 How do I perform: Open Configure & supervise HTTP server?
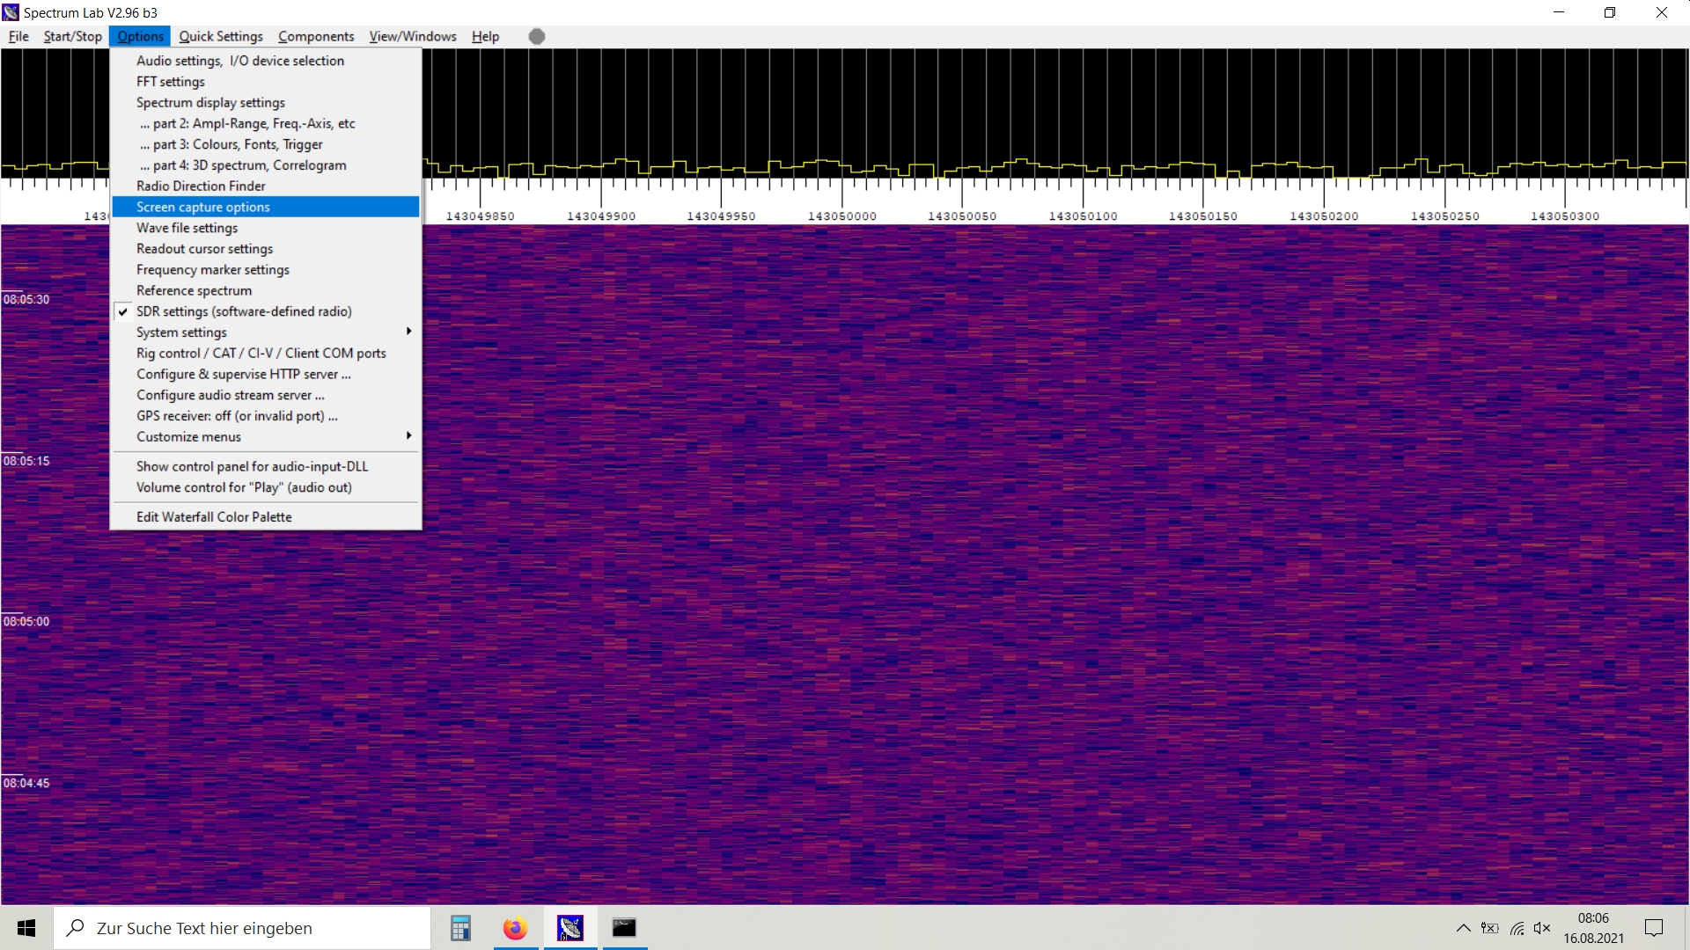(x=266, y=375)
